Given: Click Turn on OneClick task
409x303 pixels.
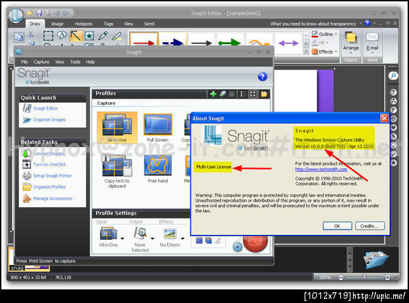Looking at the screenshot, I should (50, 164).
